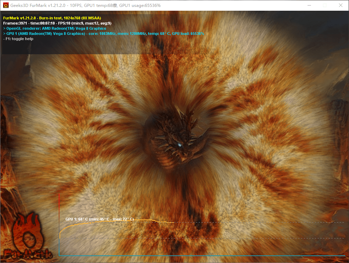Click the window title 'Geeks3D FurMark v1.21.2.0'

pos(38,5)
